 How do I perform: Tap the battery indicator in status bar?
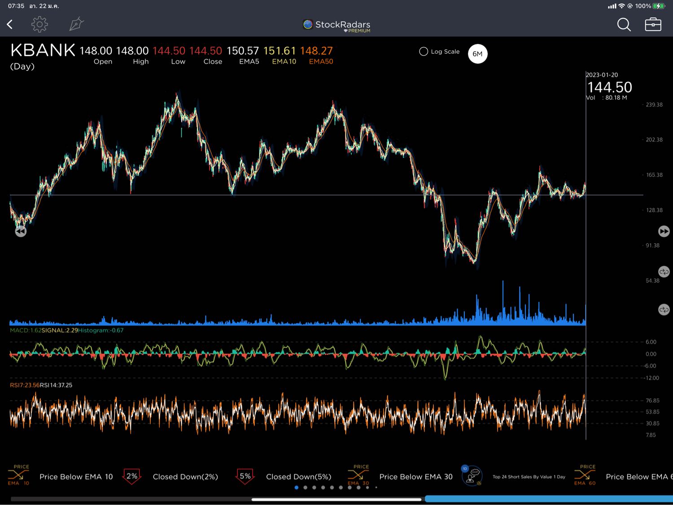659,6
